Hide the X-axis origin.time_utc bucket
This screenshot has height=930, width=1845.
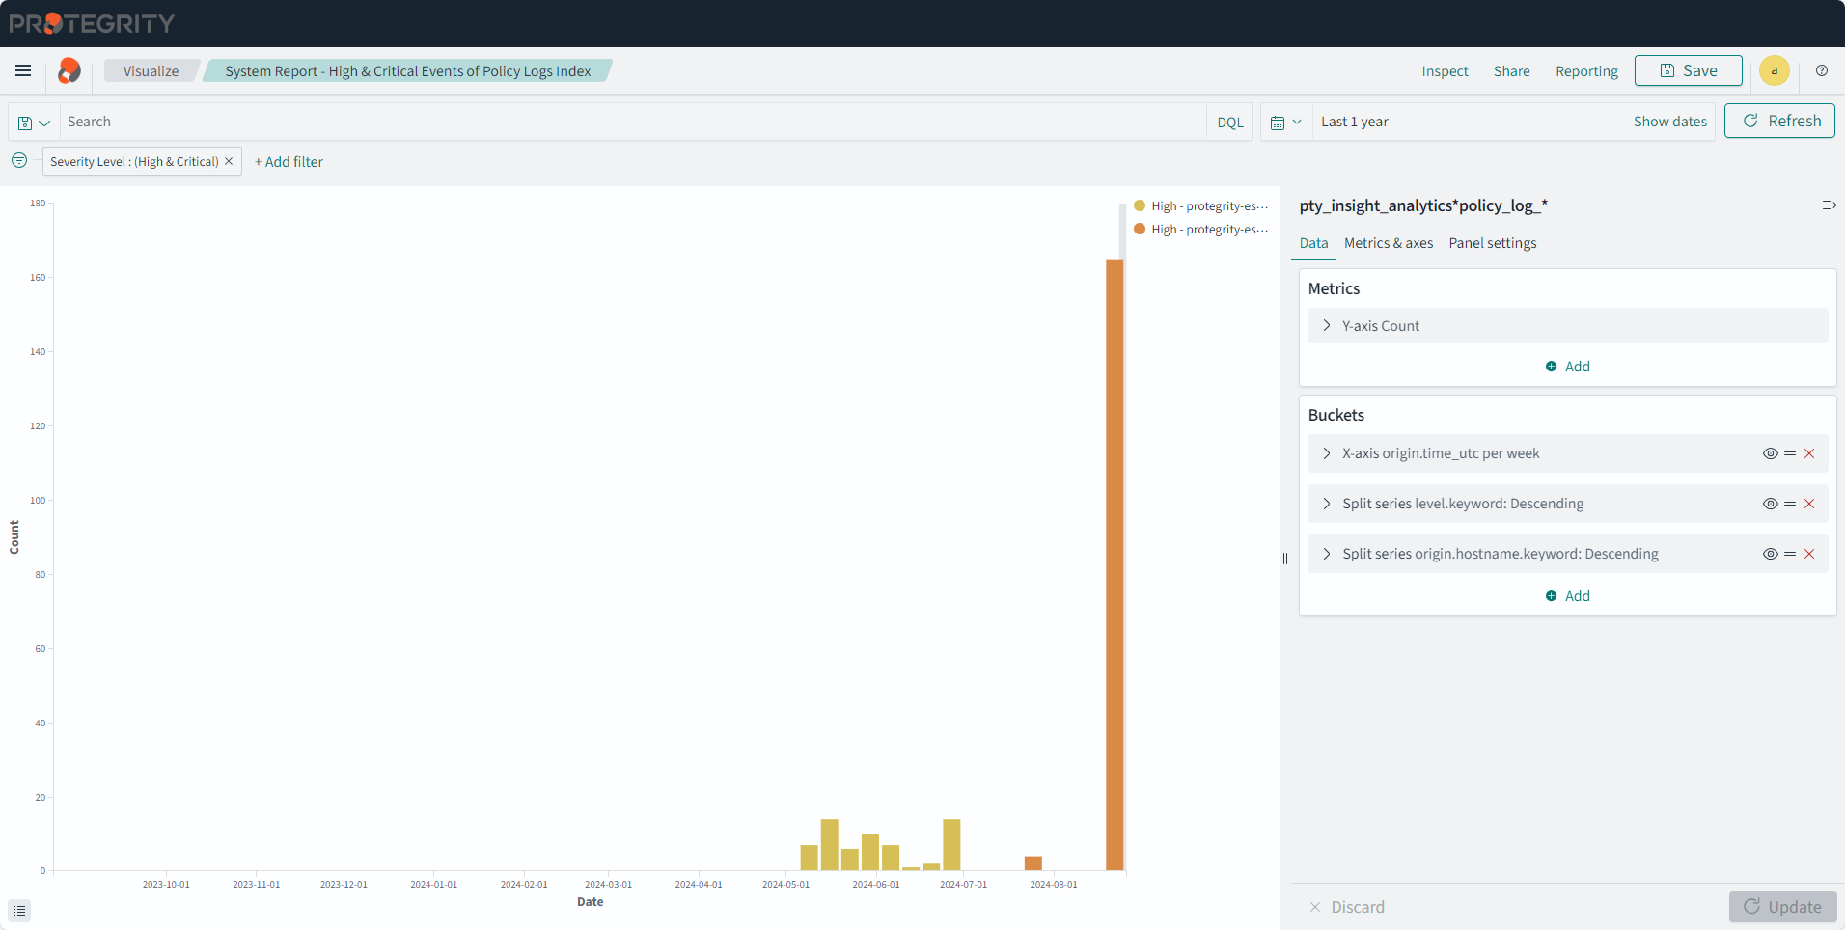(x=1770, y=453)
